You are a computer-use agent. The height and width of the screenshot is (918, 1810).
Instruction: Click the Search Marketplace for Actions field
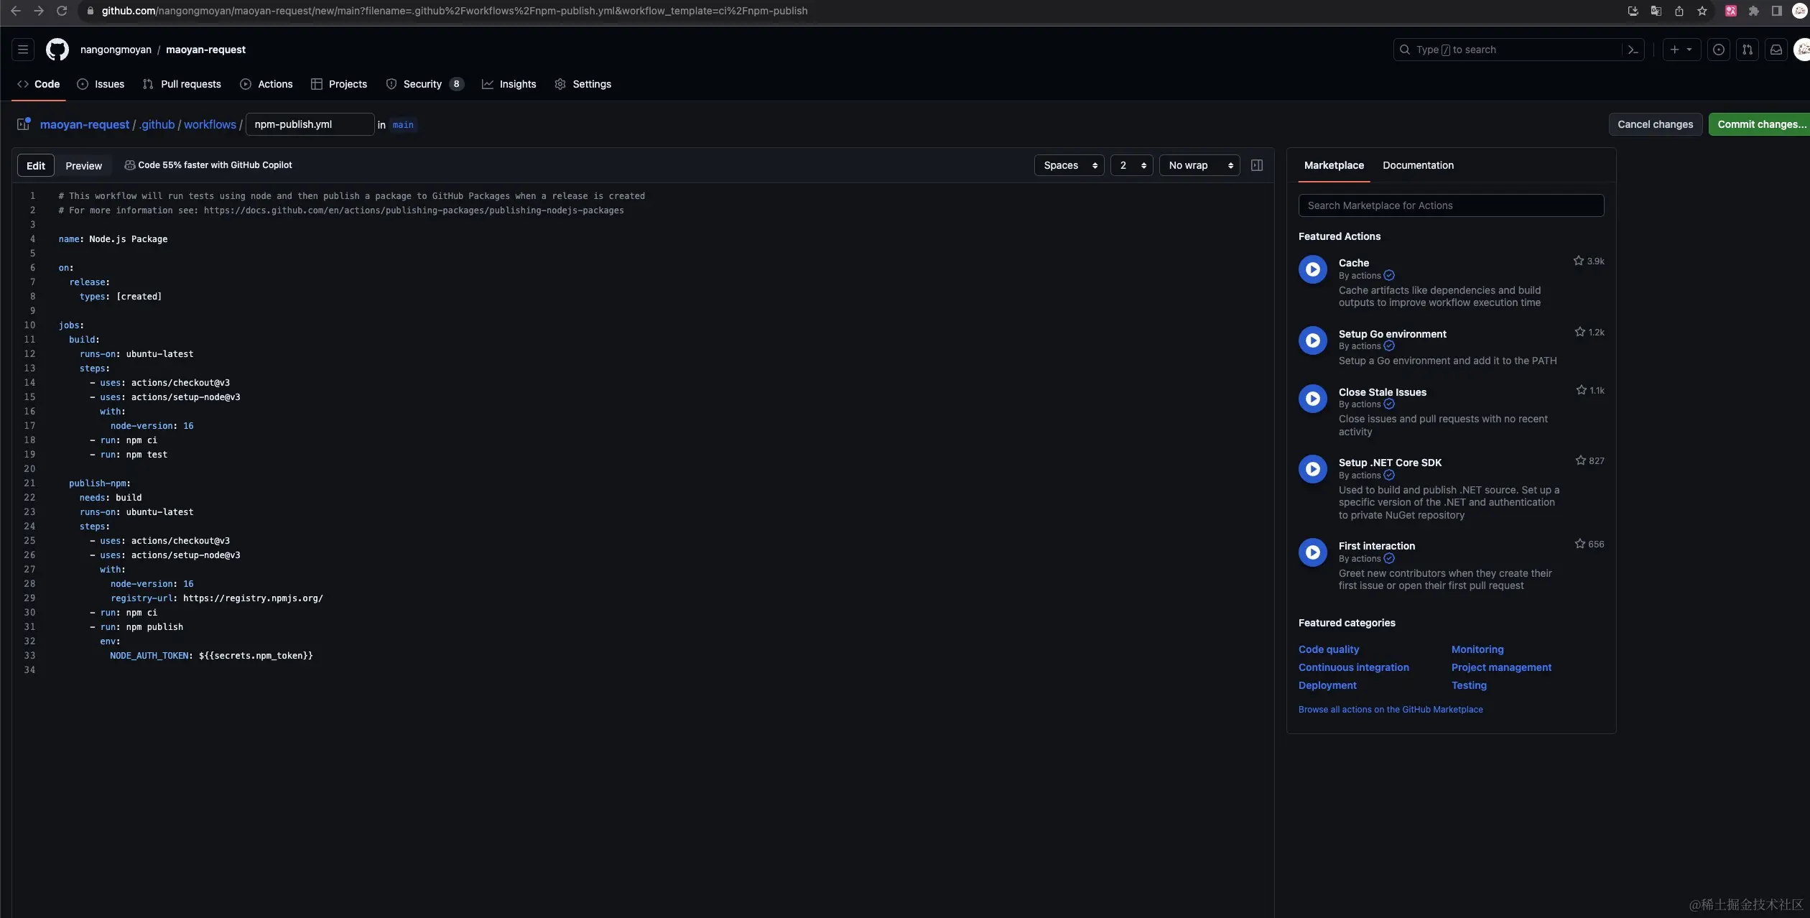coord(1450,205)
